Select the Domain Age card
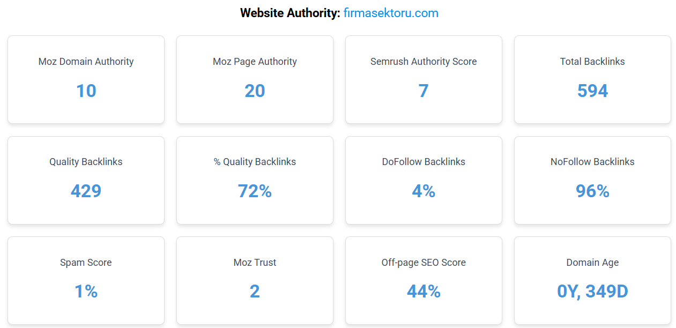This screenshot has width=676, height=328. tap(592, 281)
